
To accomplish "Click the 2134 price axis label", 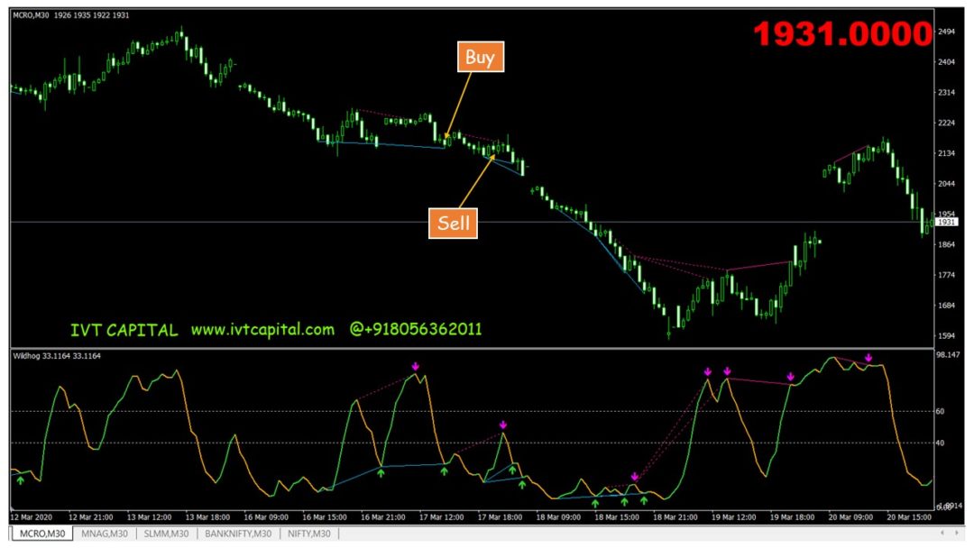I will [947, 153].
